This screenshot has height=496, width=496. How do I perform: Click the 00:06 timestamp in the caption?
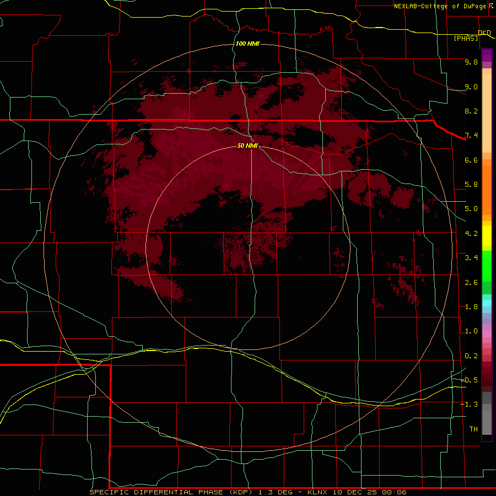394,492
